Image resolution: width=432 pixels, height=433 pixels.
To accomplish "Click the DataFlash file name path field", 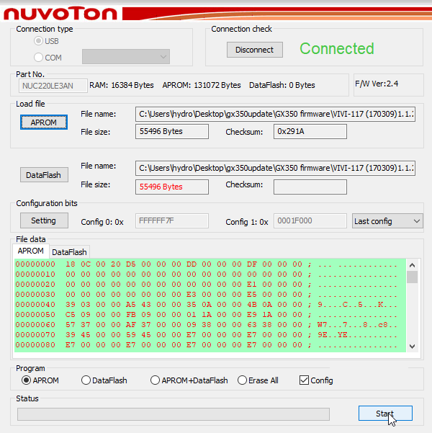I will [275, 168].
